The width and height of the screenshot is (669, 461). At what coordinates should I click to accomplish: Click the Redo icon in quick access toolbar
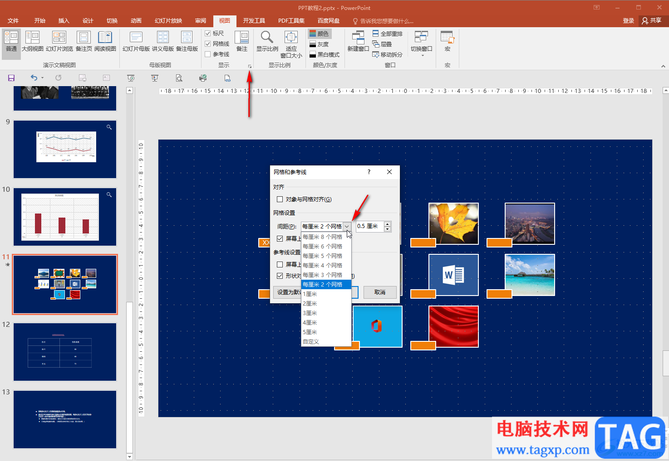point(59,78)
